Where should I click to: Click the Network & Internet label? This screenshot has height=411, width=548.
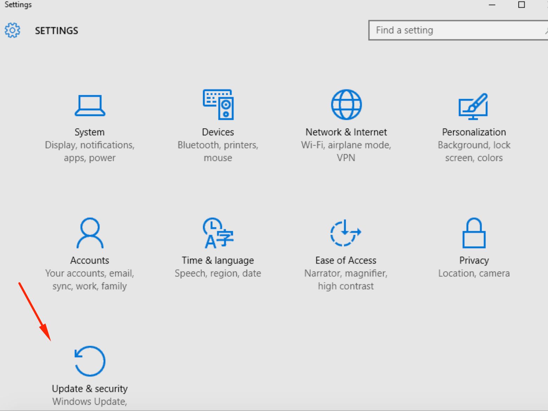(346, 132)
